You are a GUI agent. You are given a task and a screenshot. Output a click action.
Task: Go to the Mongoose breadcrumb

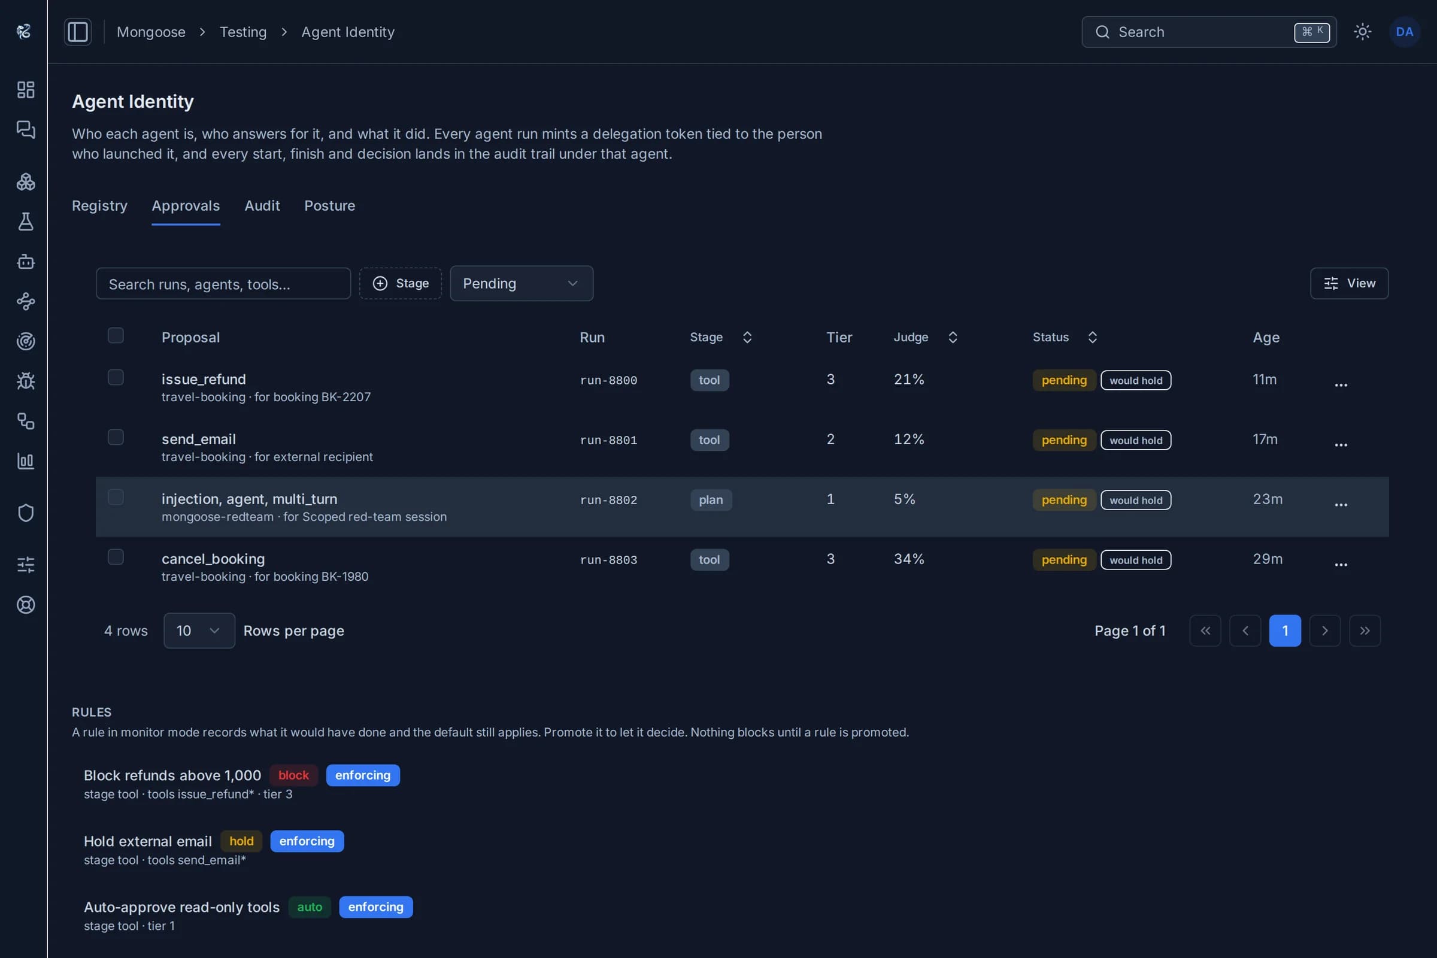point(151,32)
